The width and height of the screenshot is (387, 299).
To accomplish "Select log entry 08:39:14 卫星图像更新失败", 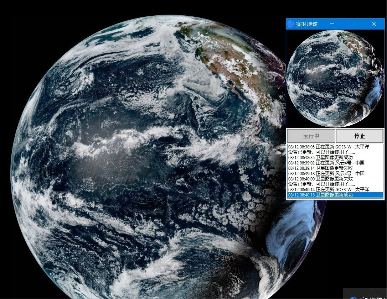I will click(x=335, y=168).
